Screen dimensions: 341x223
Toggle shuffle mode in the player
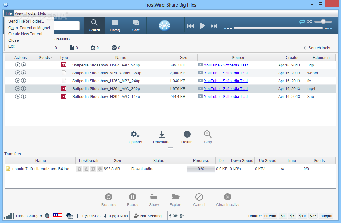click(309, 21)
